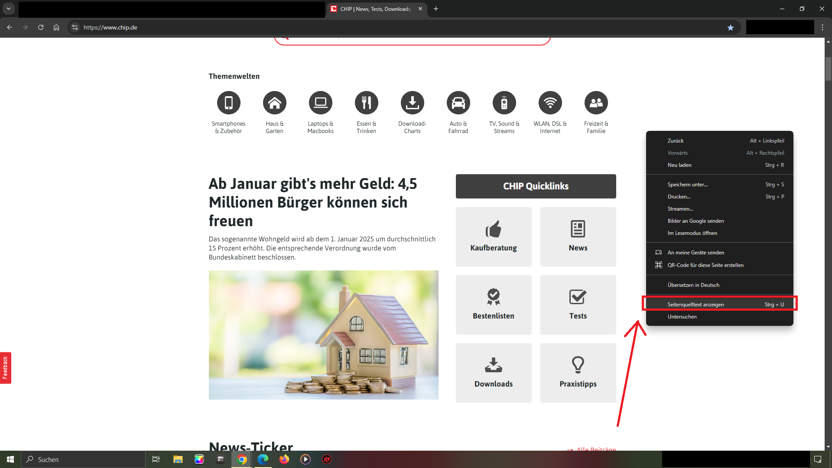Open Download-Charts theme icon
Viewport: 832px width, 468px height.
coord(412,103)
